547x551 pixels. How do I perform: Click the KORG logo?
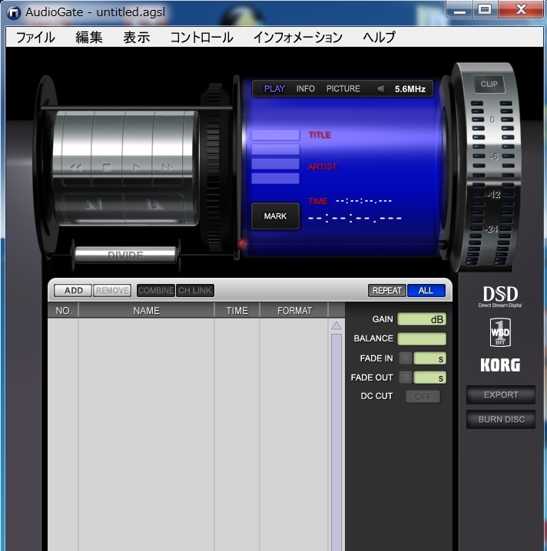tap(500, 365)
